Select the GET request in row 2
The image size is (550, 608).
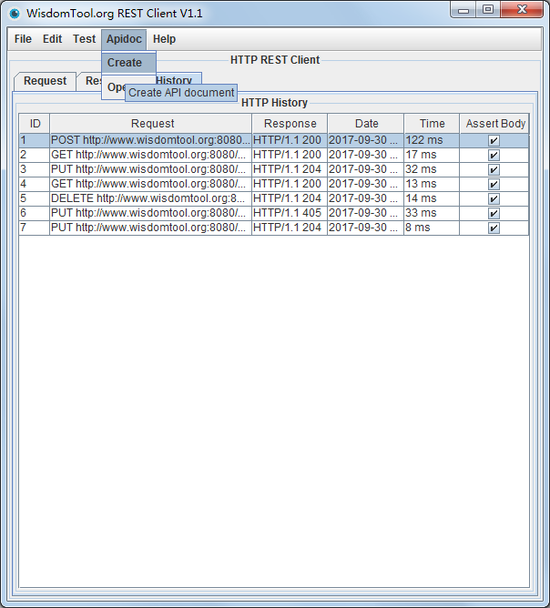(150, 155)
